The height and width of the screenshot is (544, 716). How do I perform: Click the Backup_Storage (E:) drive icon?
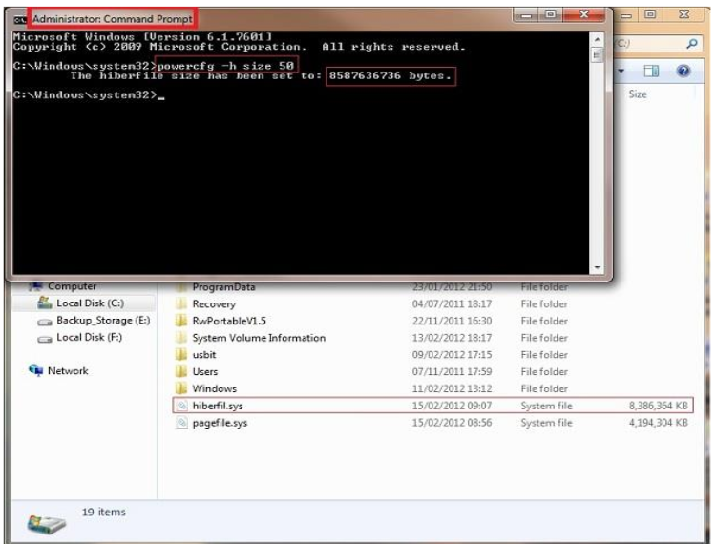[44, 323]
